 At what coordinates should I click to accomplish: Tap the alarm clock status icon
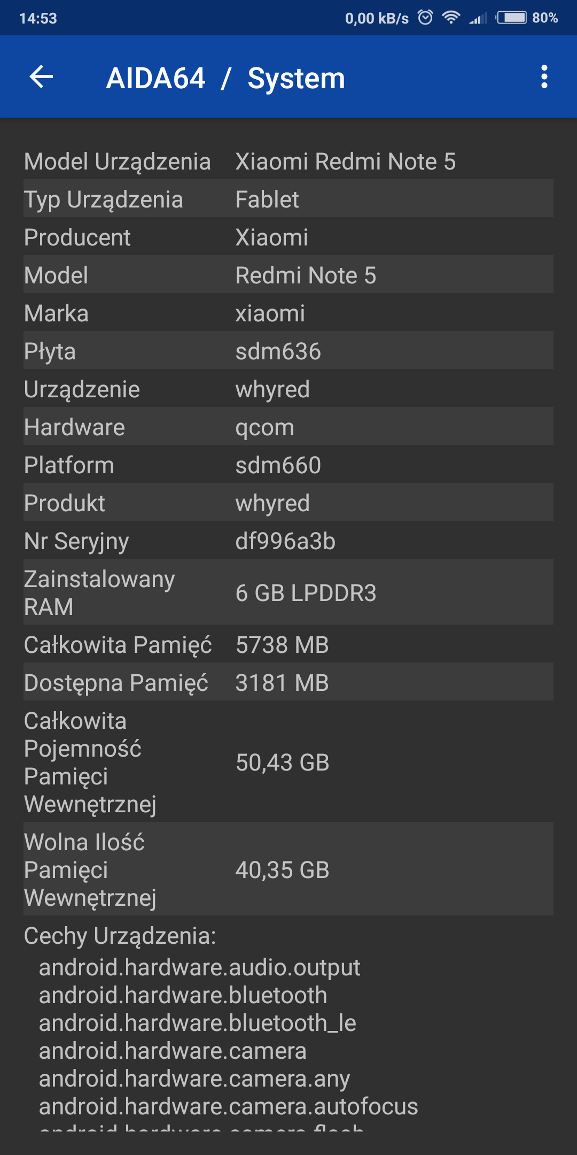[425, 18]
